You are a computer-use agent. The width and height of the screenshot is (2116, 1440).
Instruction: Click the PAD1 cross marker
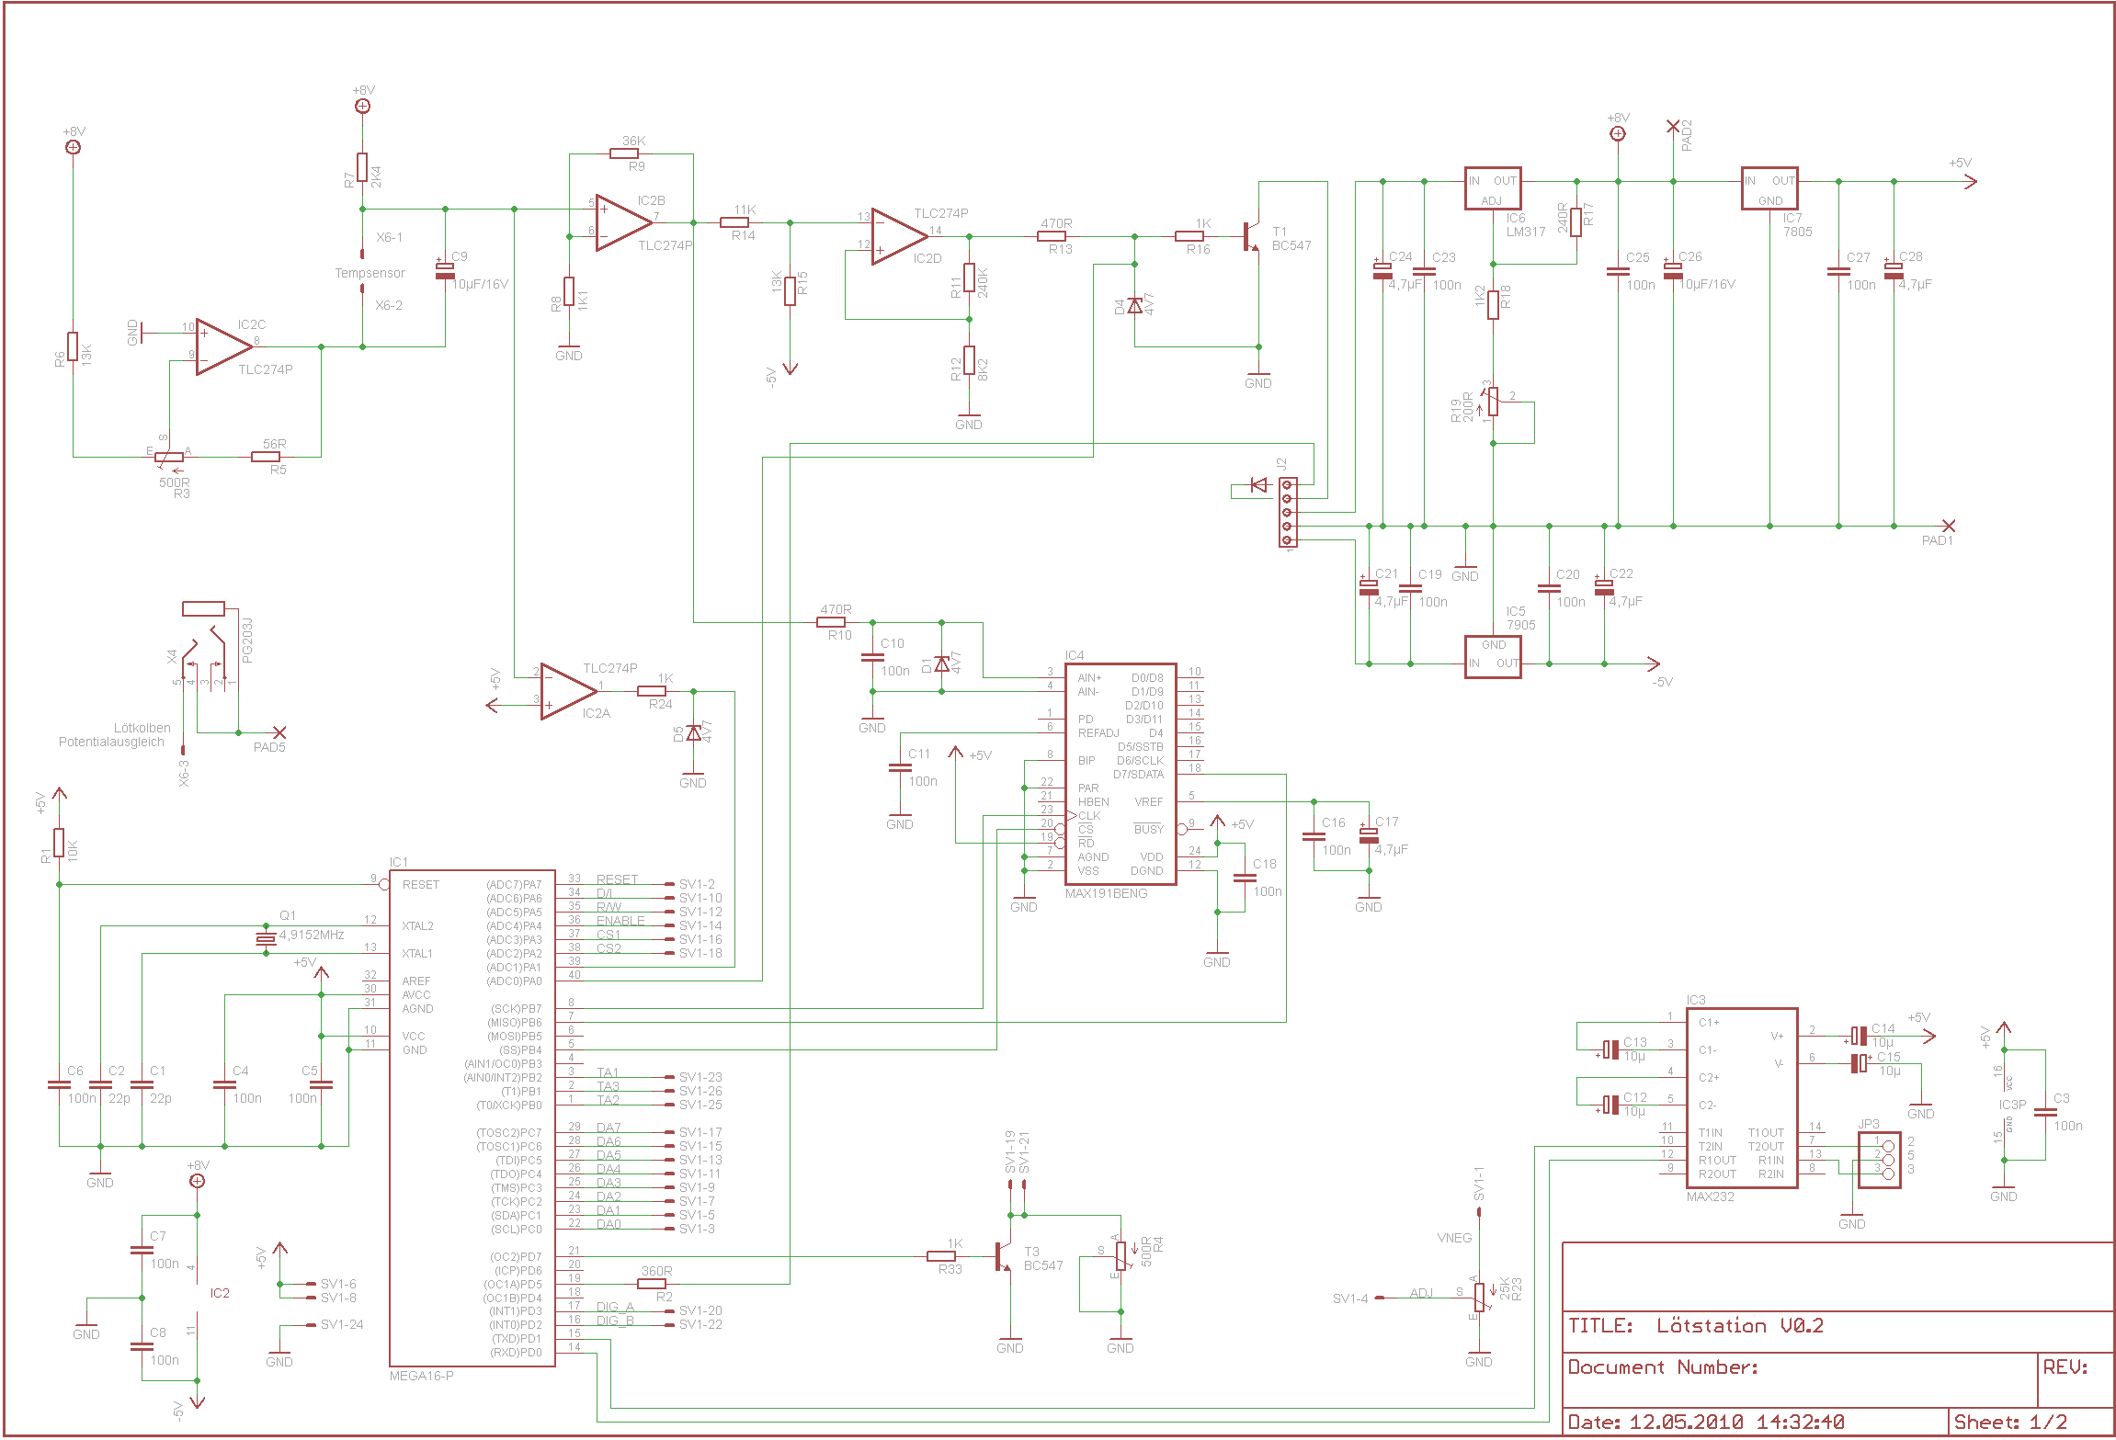(1948, 526)
